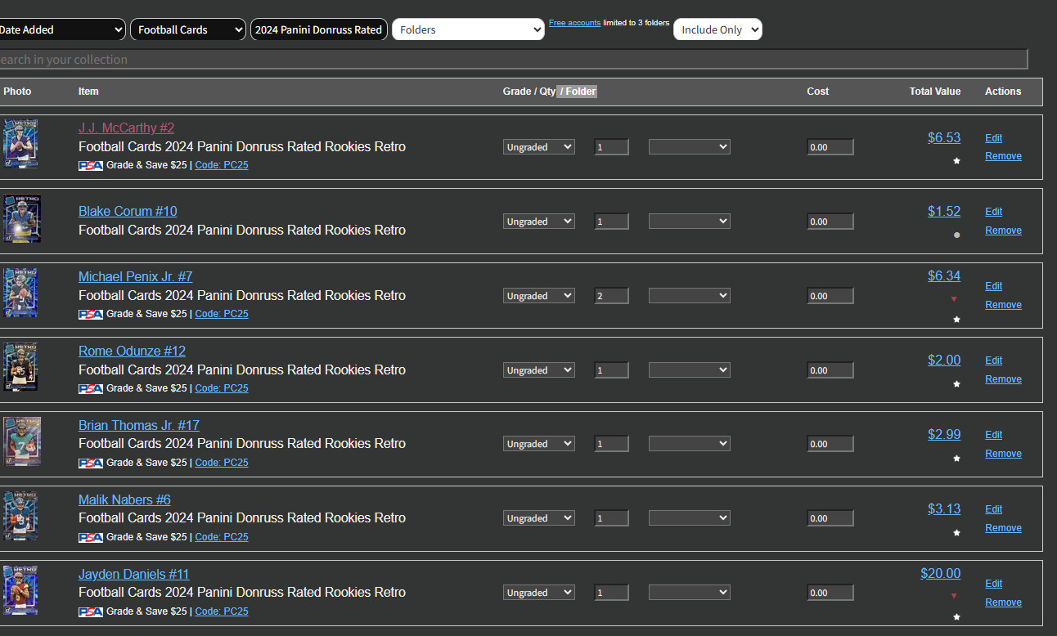
Task: Open the Folders dropdown
Action: (x=468, y=29)
